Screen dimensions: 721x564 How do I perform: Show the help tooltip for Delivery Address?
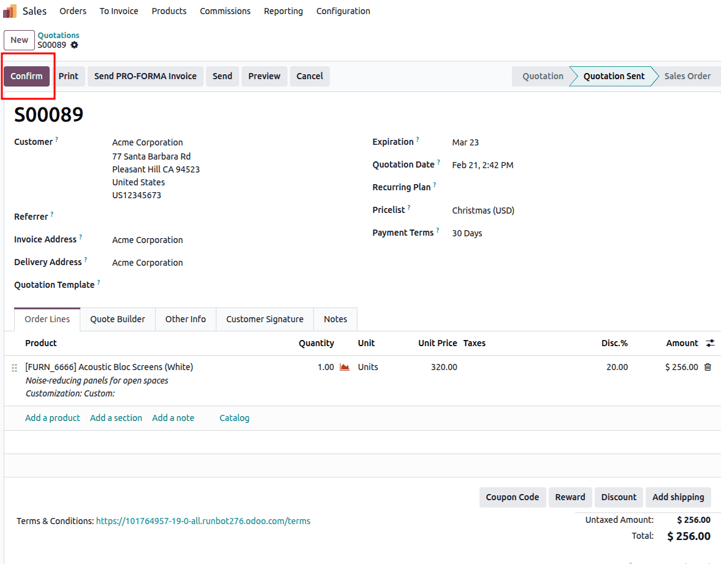click(86, 259)
